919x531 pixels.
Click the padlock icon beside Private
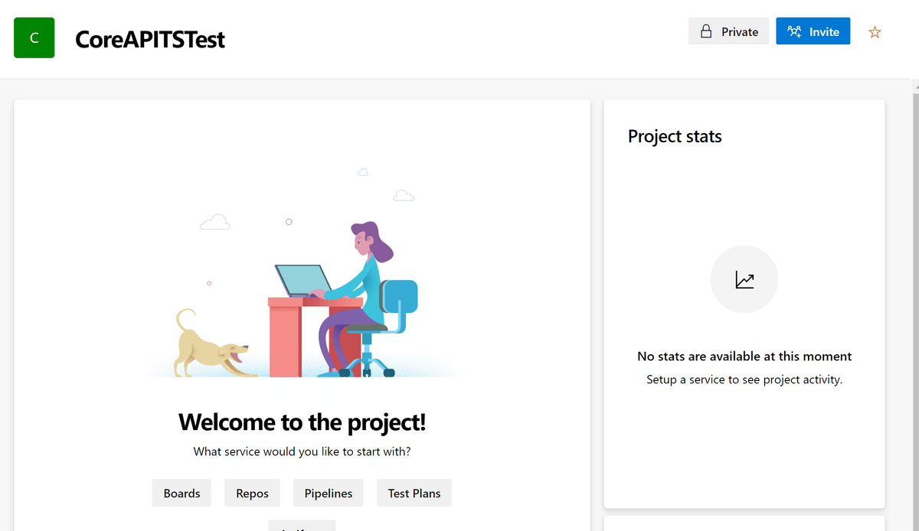coord(706,32)
